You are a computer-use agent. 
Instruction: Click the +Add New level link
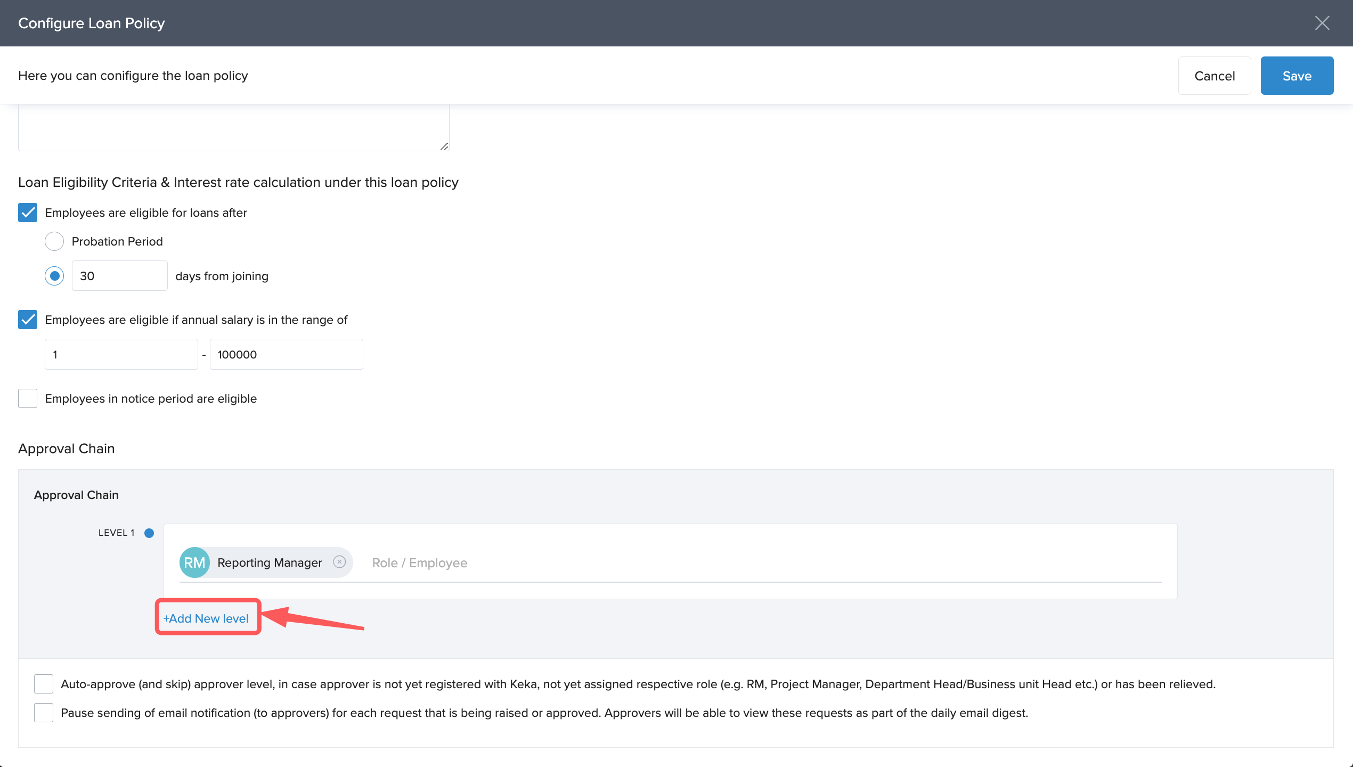(x=206, y=618)
